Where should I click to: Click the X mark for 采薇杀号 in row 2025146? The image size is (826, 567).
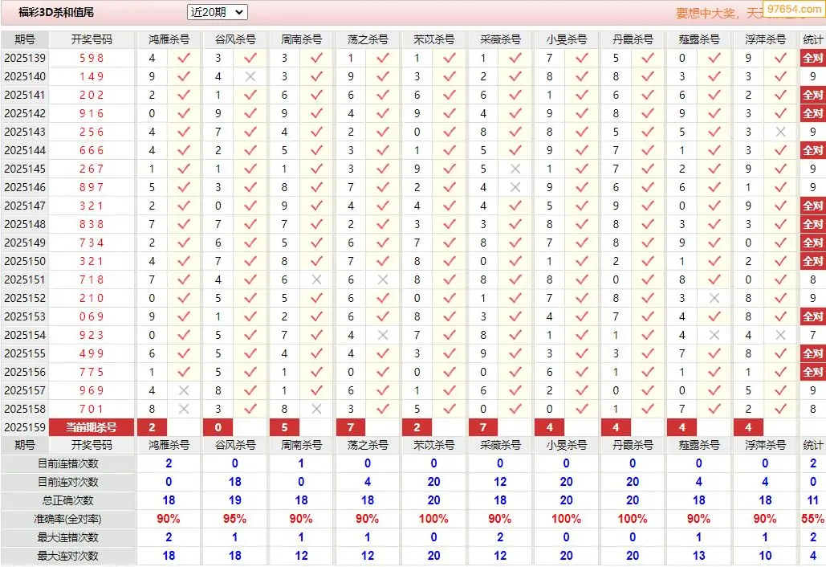pyautogui.click(x=515, y=187)
